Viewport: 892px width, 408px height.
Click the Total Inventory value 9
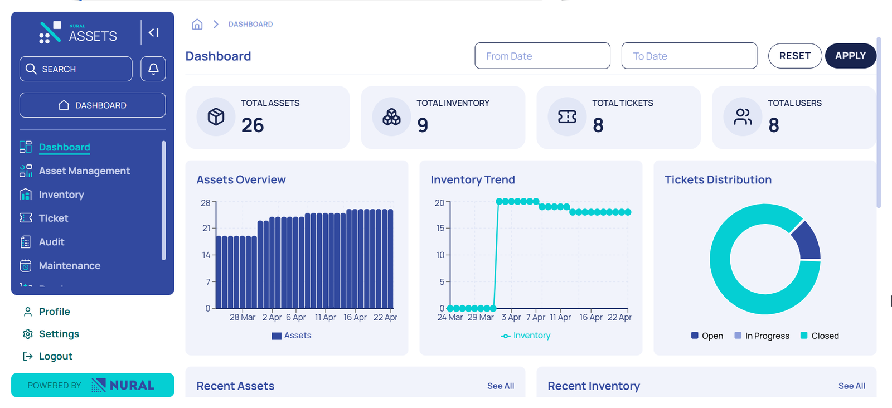click(x=423, y=125)
